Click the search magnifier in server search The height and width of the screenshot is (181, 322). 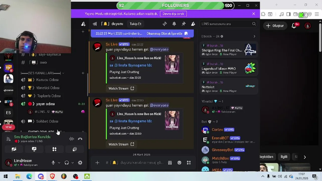[254, 24]
